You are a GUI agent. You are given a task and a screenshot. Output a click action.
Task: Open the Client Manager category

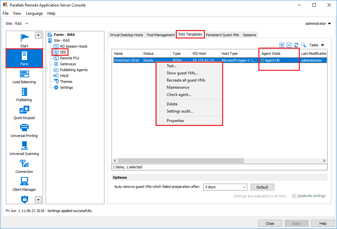24,184
